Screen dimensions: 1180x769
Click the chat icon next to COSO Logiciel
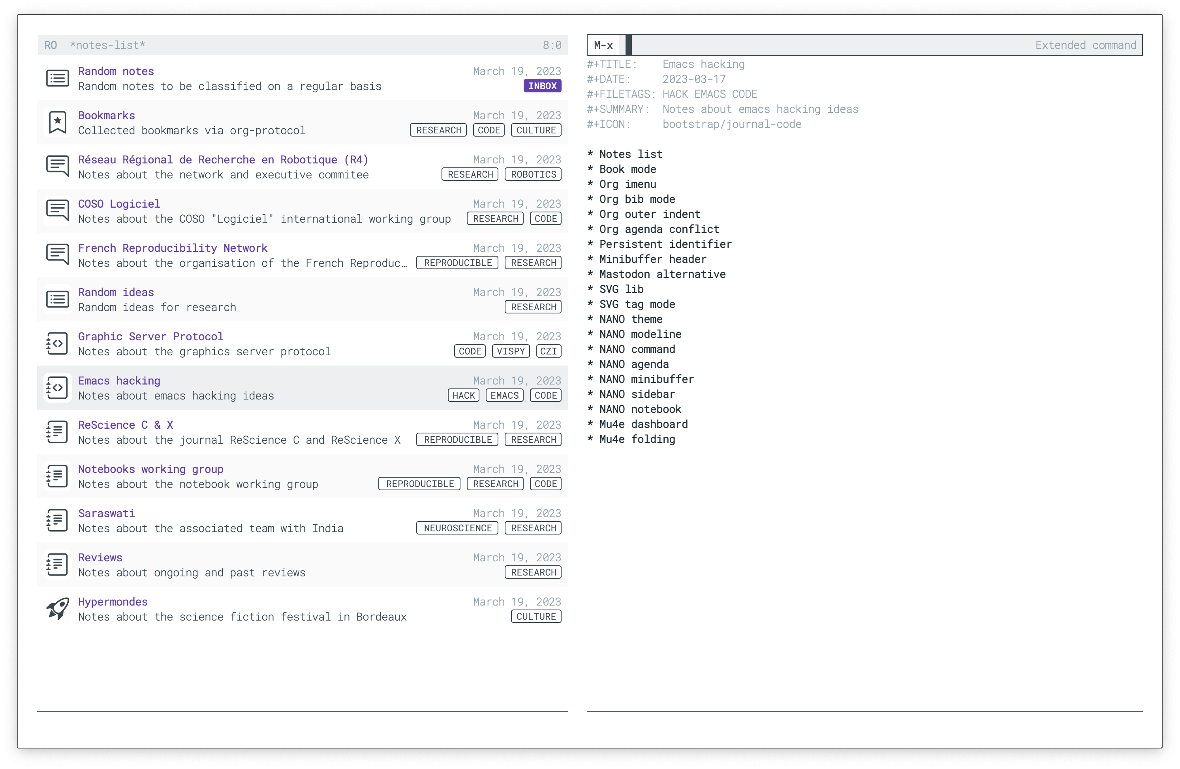click(58, 210)
